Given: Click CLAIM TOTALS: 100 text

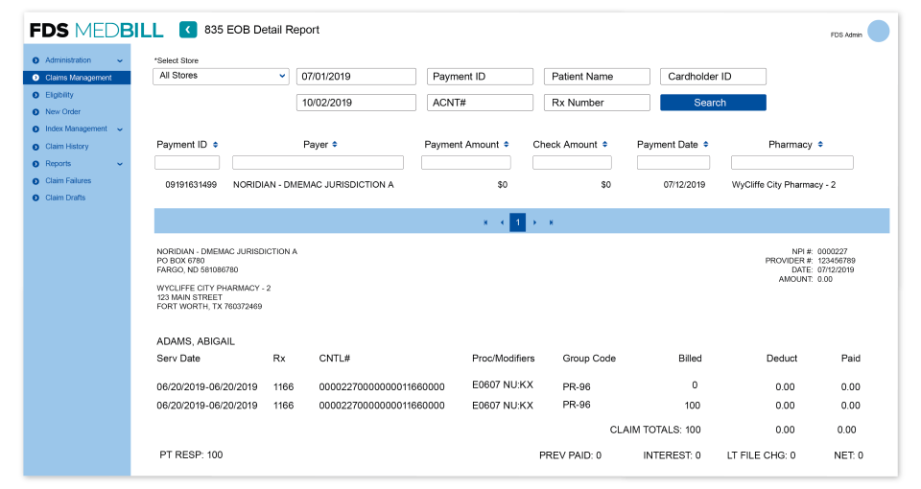Looking at the screenshot, I should pos(655,430).
